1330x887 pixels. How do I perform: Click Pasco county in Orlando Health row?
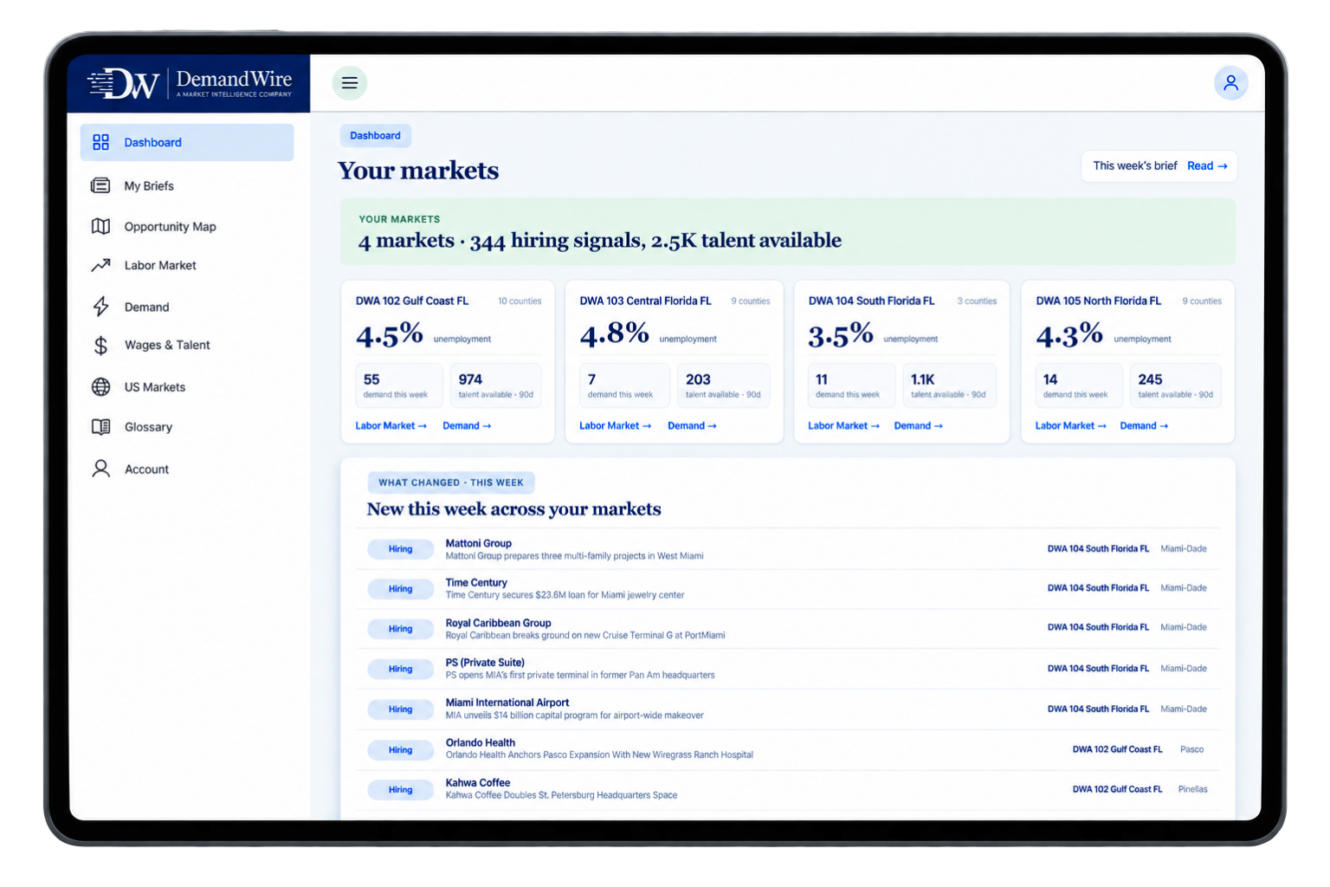tap(1191, 749)
